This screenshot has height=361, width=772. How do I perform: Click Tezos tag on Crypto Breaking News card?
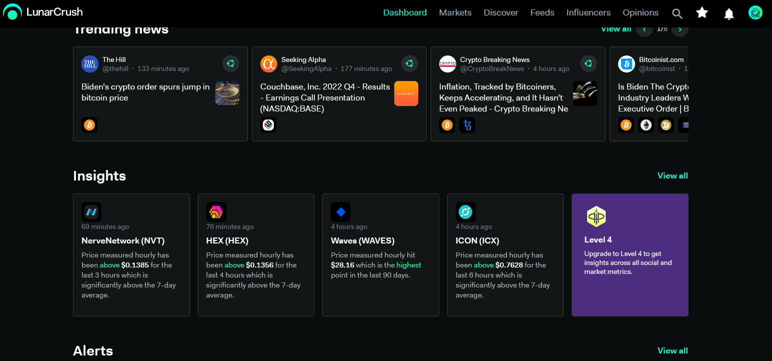click(x=467, y=125)
